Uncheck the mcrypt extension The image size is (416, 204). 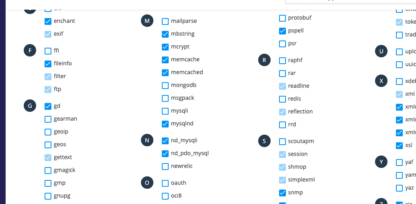point(165,47)
